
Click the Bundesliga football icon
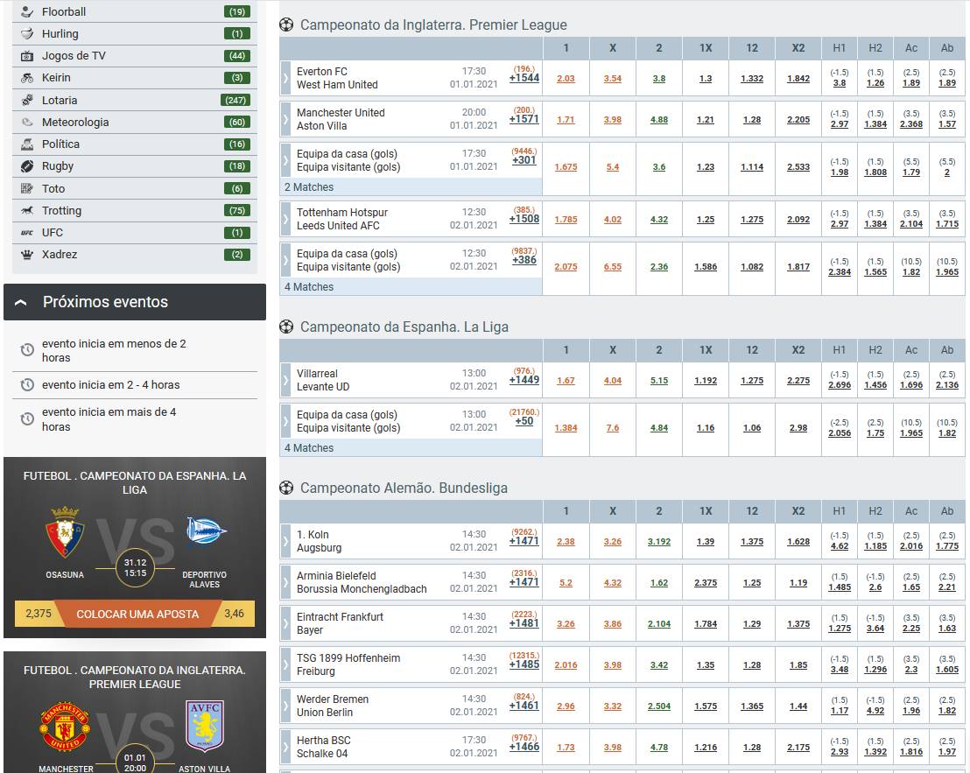coord(285,488)
